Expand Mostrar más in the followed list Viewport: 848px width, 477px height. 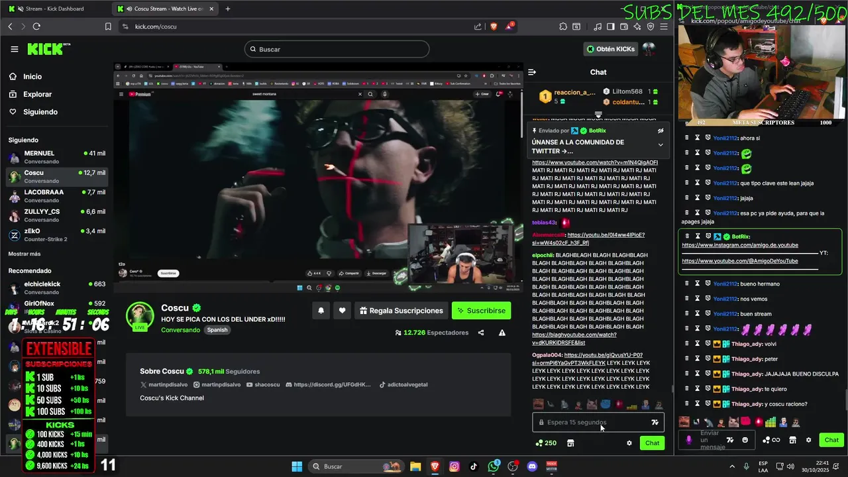coord(25,254)
